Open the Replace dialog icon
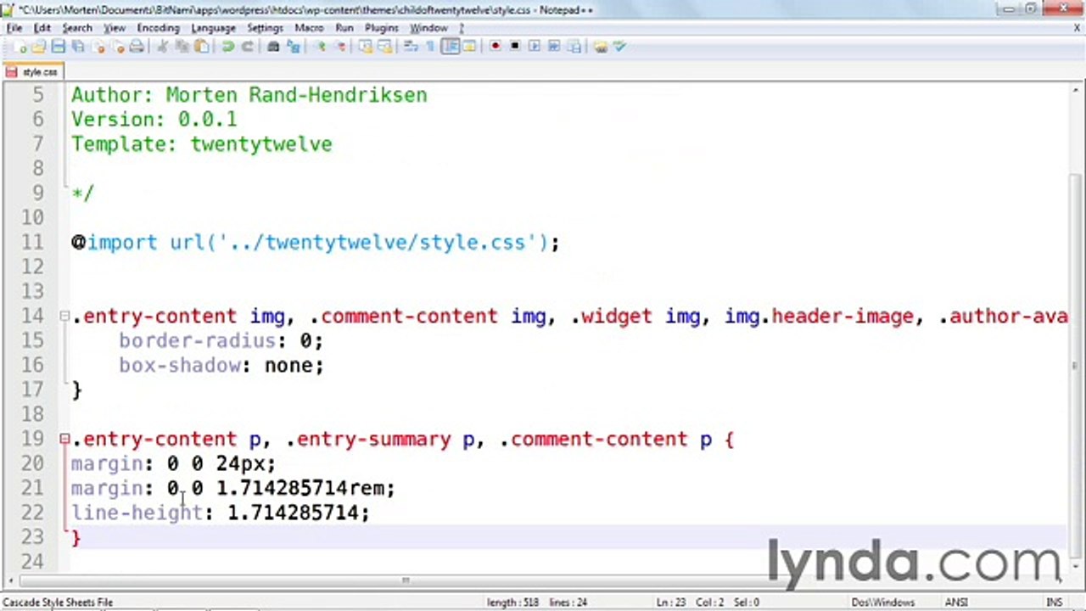The width and height of the screenshot is (1086, 611). tap(294, 47)
